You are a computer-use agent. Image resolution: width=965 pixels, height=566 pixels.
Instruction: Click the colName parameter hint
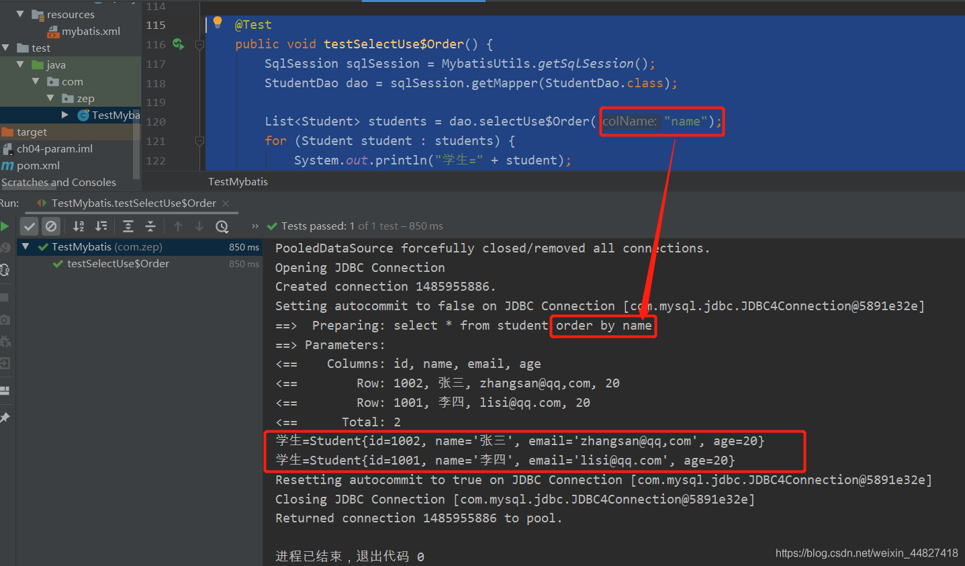(x=630, y=122)
